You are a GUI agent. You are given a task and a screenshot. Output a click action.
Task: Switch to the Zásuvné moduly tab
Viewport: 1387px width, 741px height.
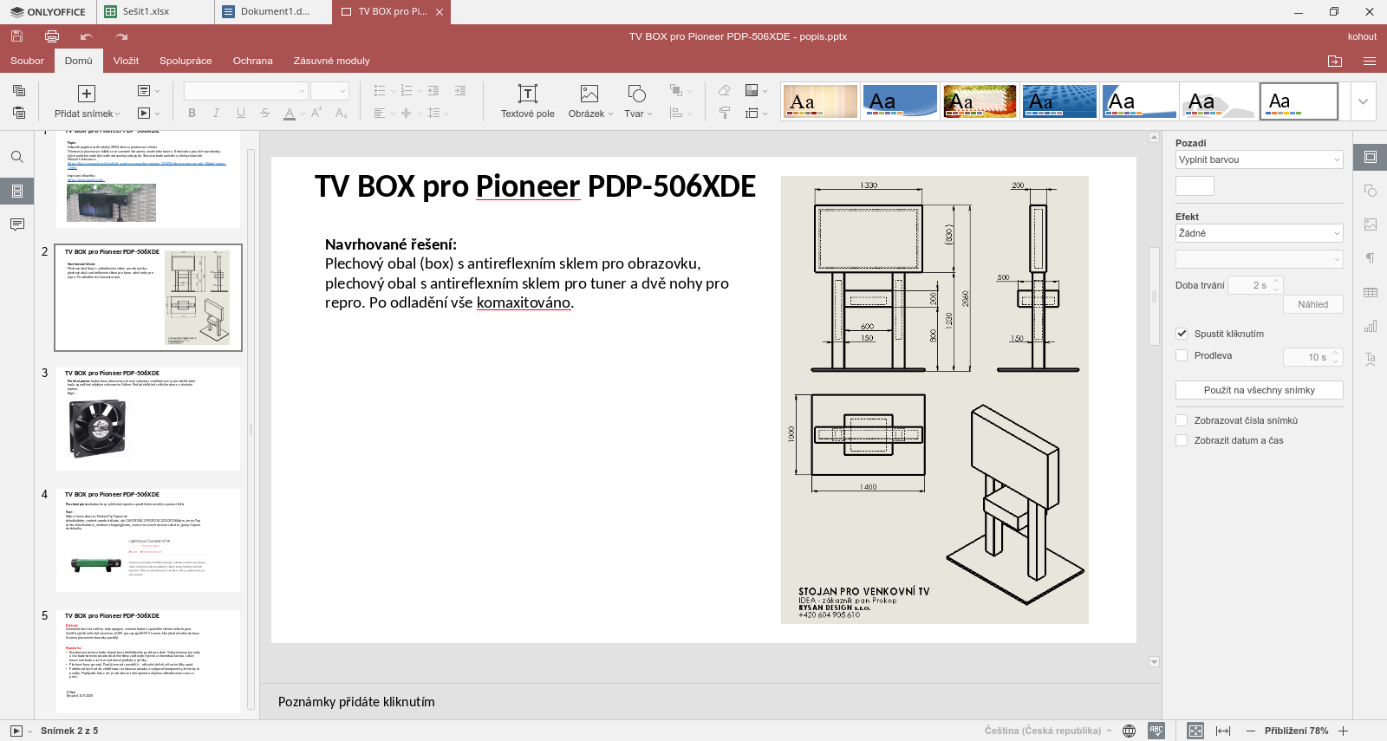pos(331,61)
